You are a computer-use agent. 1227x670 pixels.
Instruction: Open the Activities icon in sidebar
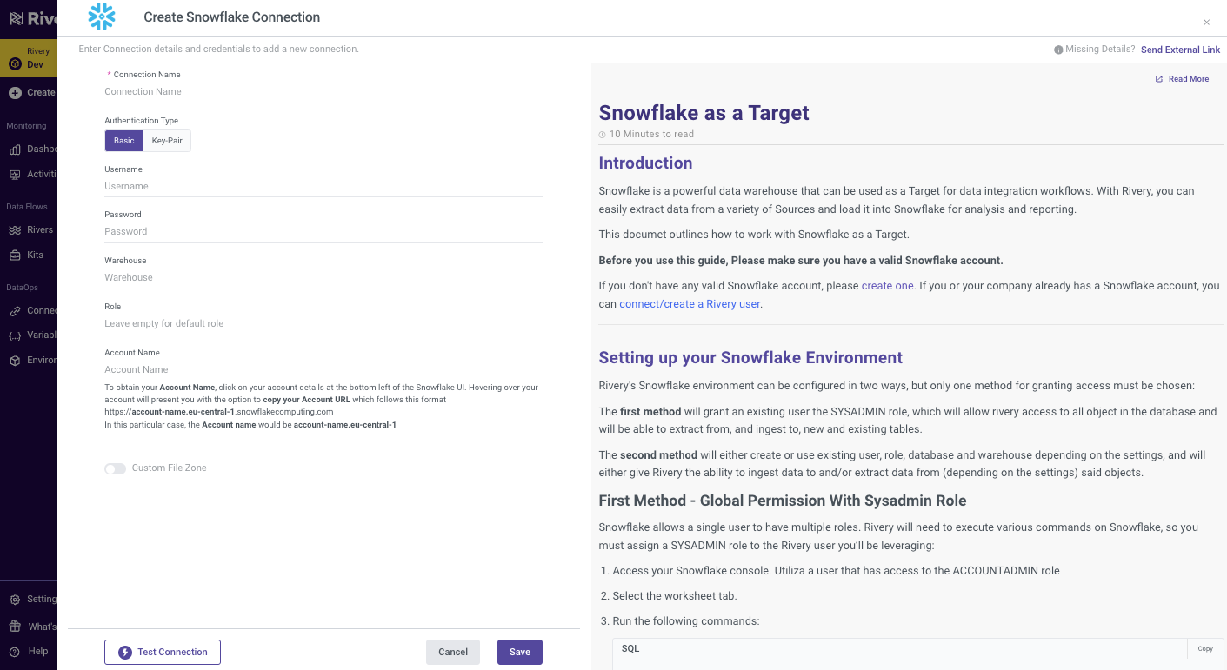coord(15,175)
